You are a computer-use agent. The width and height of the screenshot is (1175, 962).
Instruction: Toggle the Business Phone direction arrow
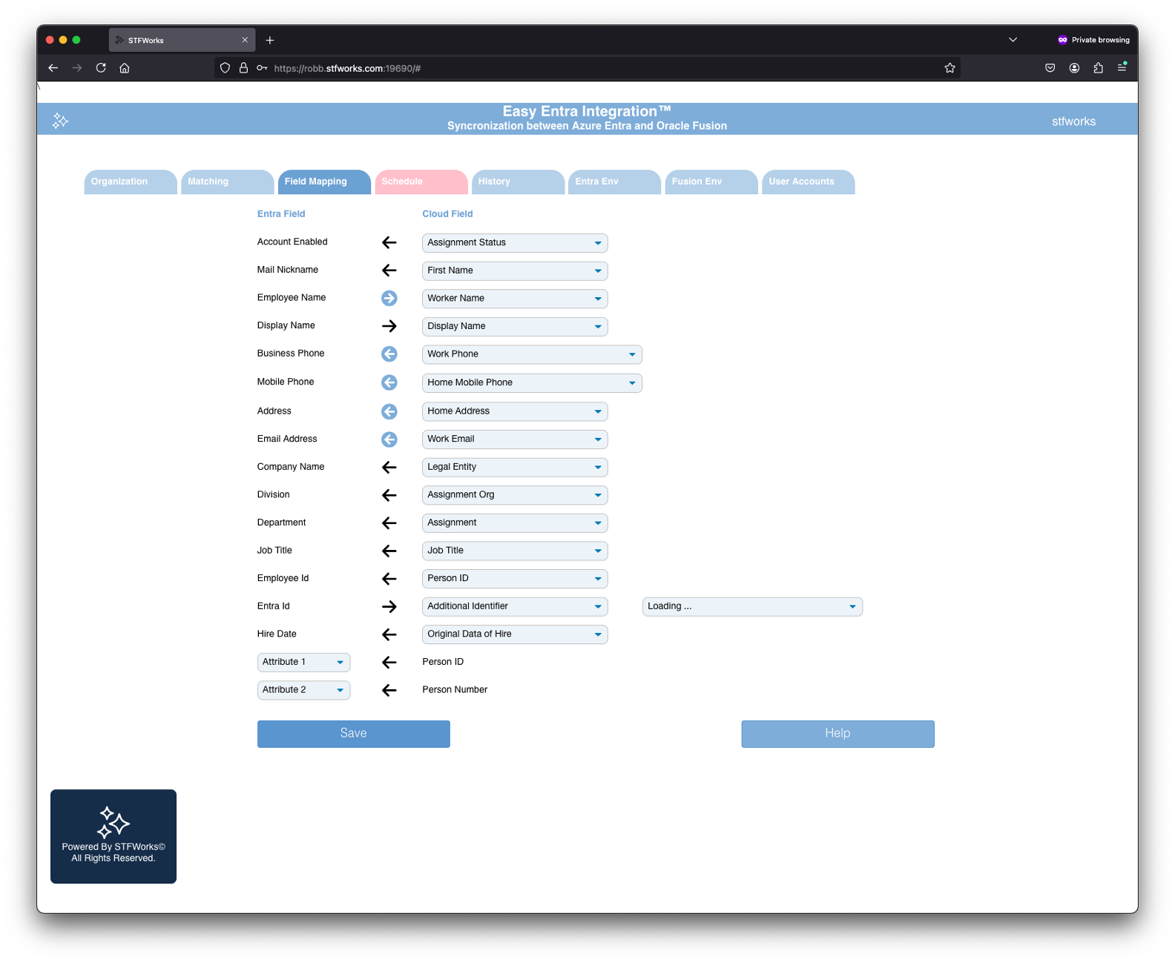coord(389,354)
